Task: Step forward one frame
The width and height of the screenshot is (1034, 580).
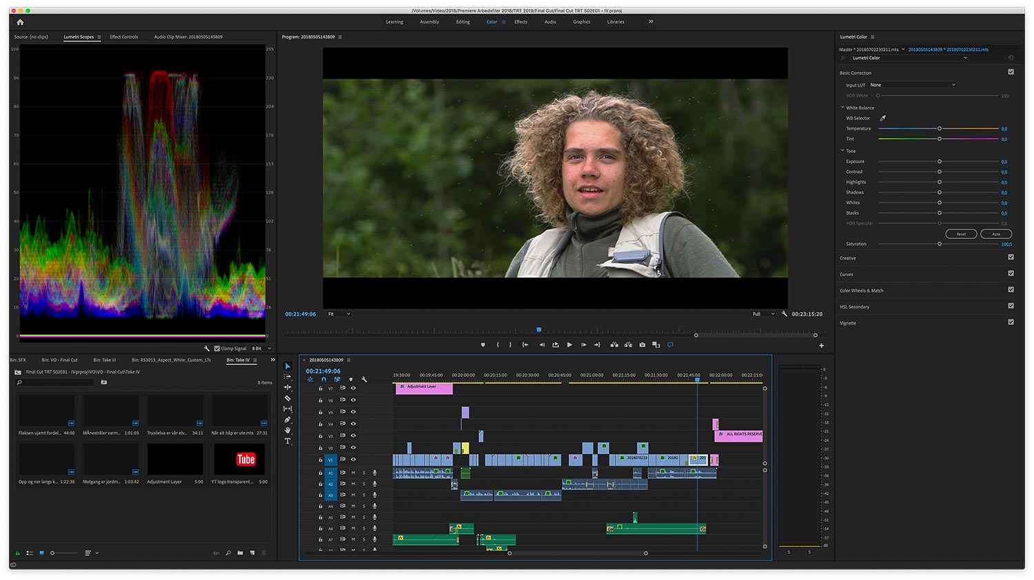Action: [x=584, y=344]
